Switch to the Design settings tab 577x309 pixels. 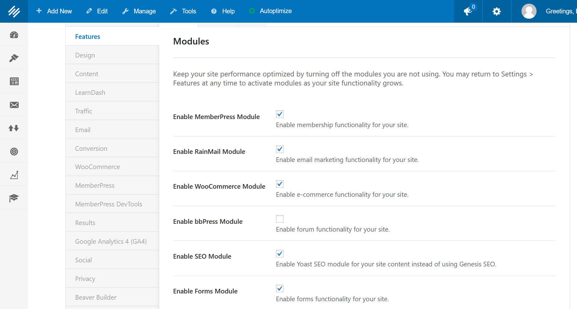pyautogui.click(x=85, y=55)
